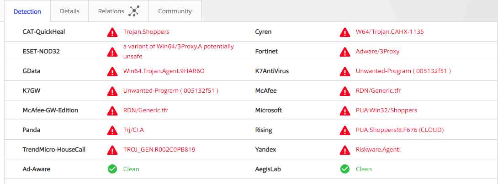The height and width of the screenshot is (184, 498).
Task: Open the Community tab
Action: [175, 11]
